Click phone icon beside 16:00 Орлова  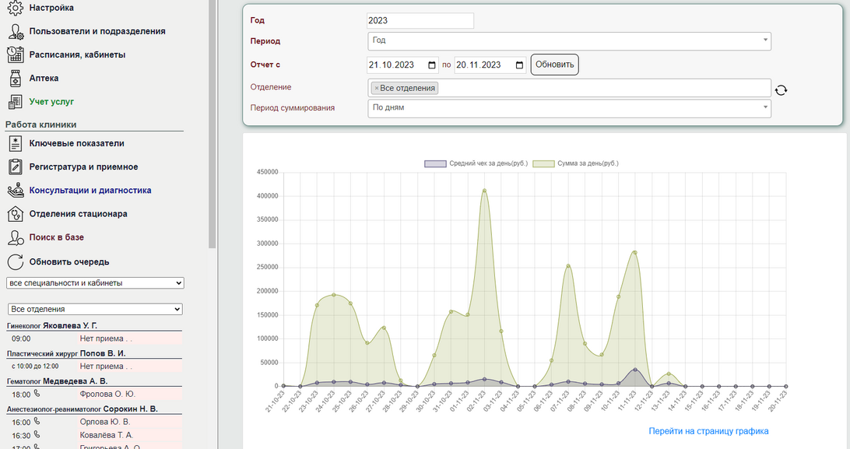[x=37, y=421]
